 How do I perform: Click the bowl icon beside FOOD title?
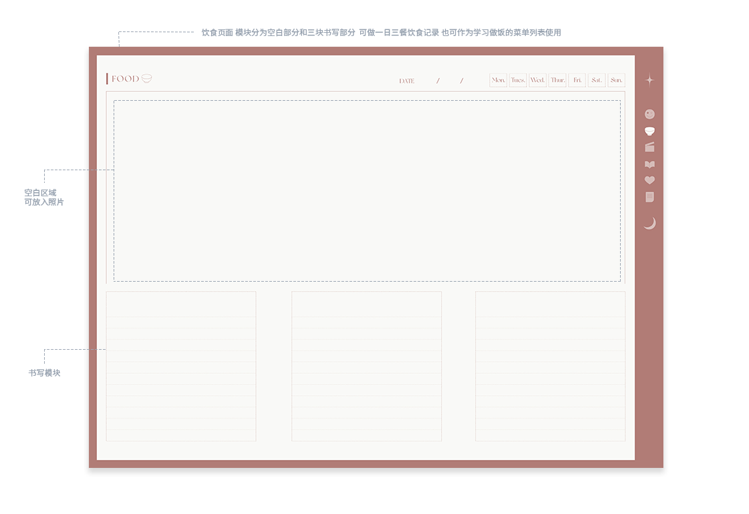146,79
